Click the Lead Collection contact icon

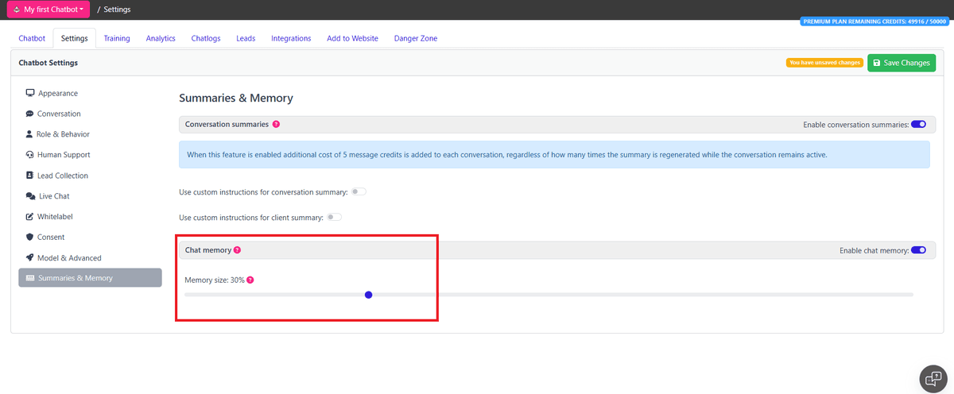pos(29,176)
